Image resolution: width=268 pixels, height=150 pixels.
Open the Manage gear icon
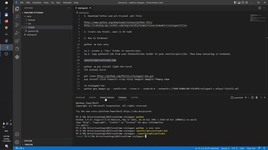[x=17, y=142]
